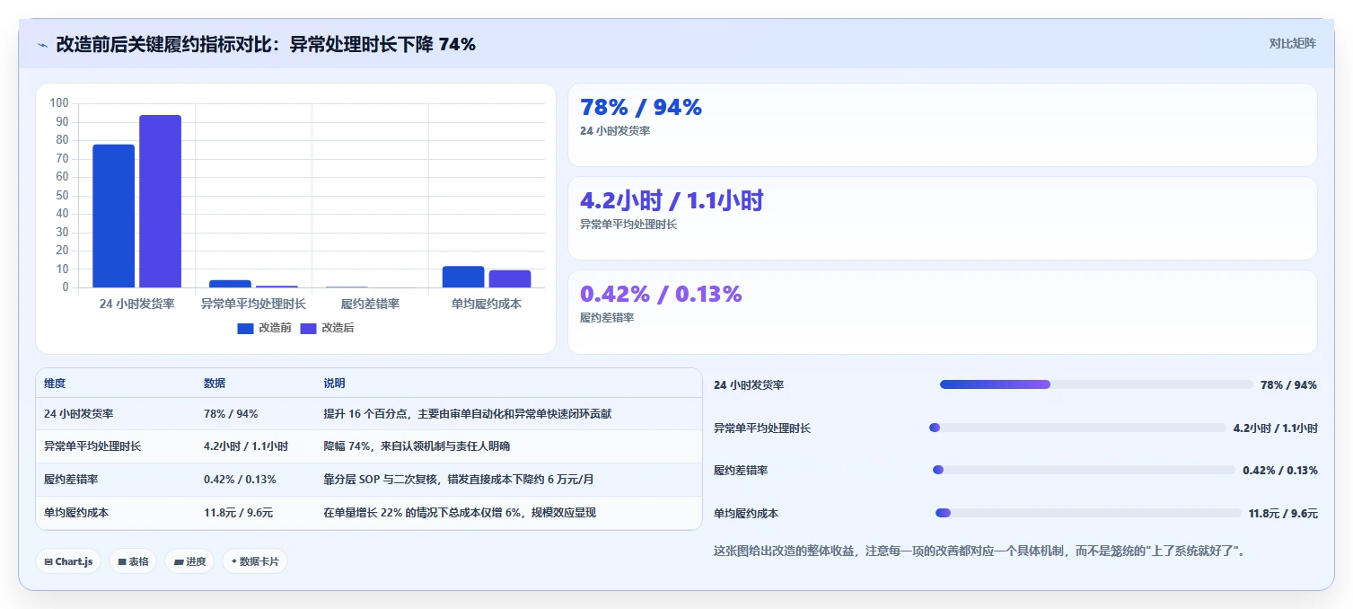Screen dimensions: 1353x609
Task: Click the 0.42% / 0.13% table cell
Action: pos(256,480)
